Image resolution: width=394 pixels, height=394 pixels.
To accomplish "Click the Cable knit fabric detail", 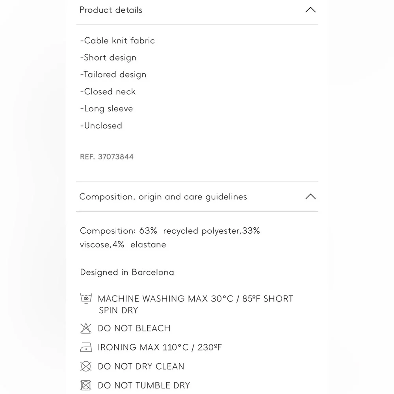I will click(117, 41).
